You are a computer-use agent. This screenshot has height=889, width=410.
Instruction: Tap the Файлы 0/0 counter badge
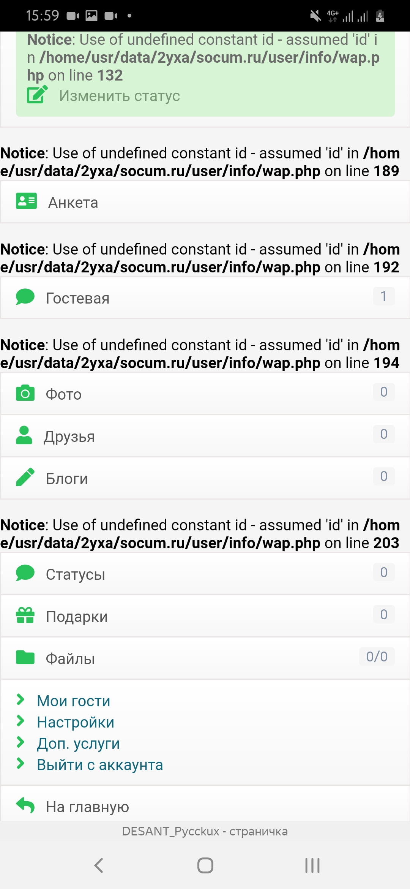pos(377,656)
